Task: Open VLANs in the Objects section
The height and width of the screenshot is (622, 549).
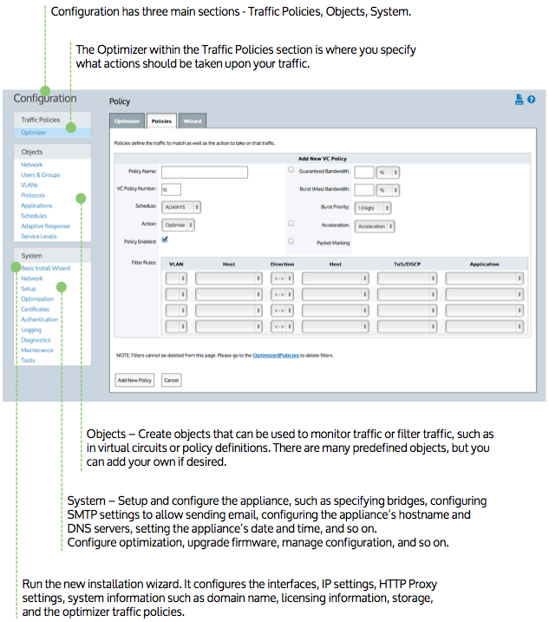Action: 29,186
